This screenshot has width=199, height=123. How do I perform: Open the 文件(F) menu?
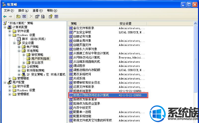tap(9, 11)
